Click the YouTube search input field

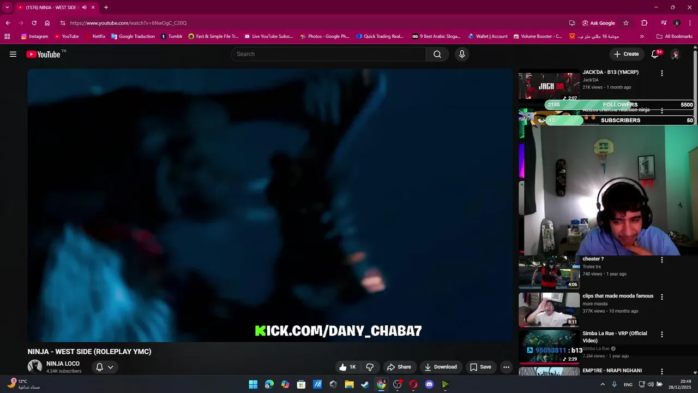328,54
